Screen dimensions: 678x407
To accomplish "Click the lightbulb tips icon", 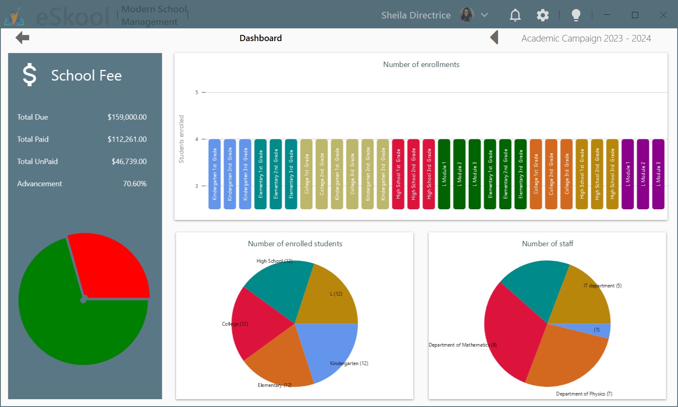I will point(576,15).
